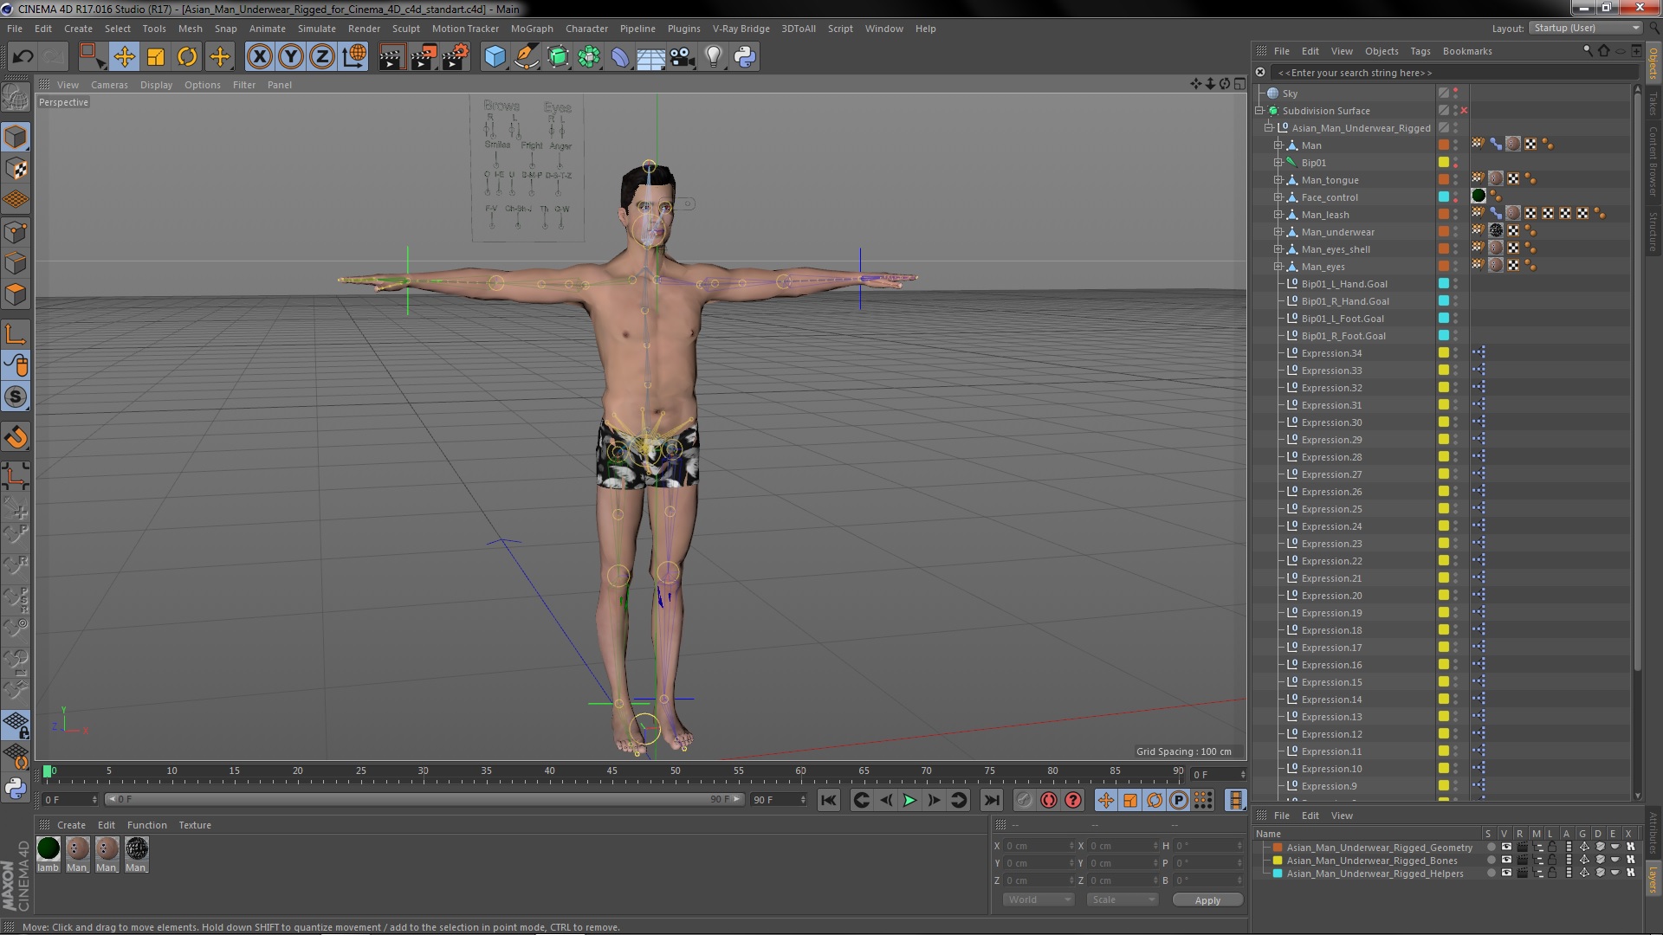The width and height of the screenshot is (1663, 935).
Task: Open the World coordinate dropdown
Action: click(1039, 900)
